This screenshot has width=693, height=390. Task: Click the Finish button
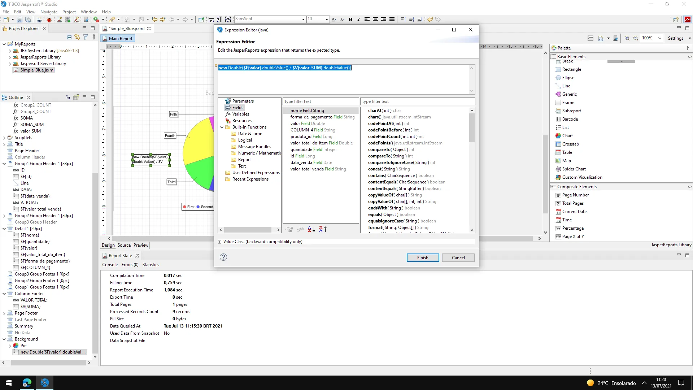423,258
